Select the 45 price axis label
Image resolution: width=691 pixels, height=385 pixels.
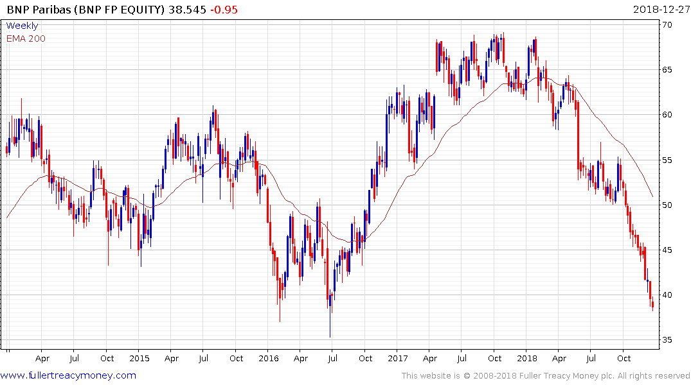[x=667, y=250]
